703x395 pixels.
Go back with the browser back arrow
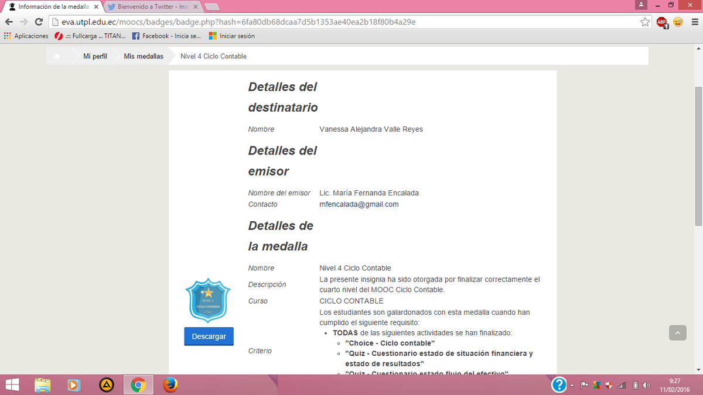(8, 22)
